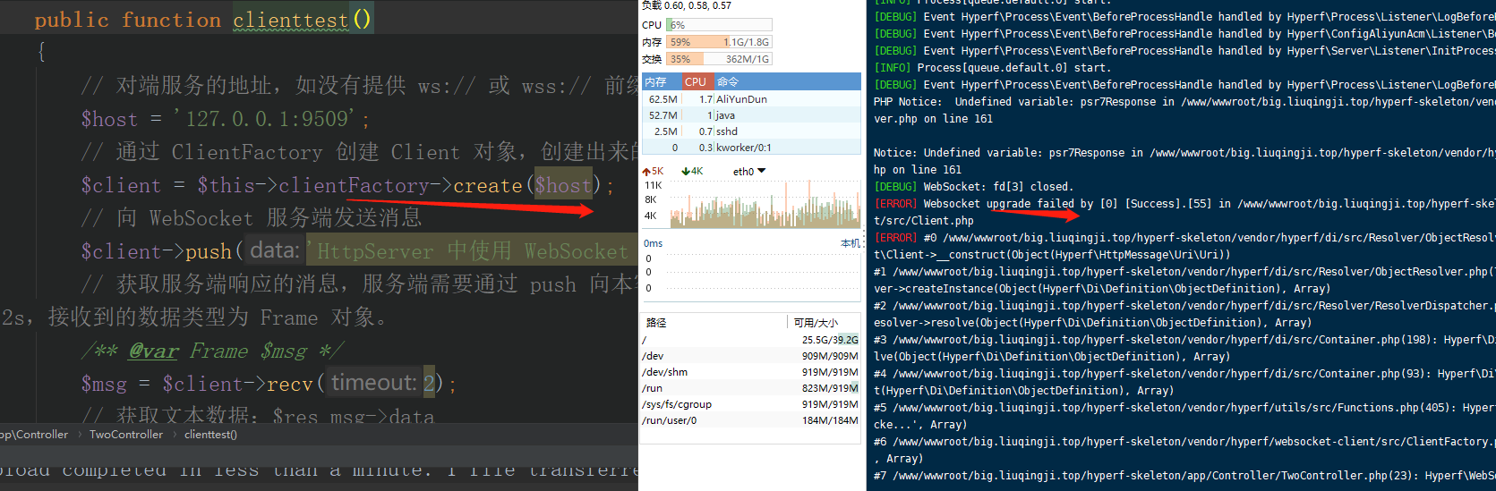This screenshot has width=1496, height=491.
Task: Click the download speed 4K indicator
Action: pyautogui.click(x=693, y=171)
